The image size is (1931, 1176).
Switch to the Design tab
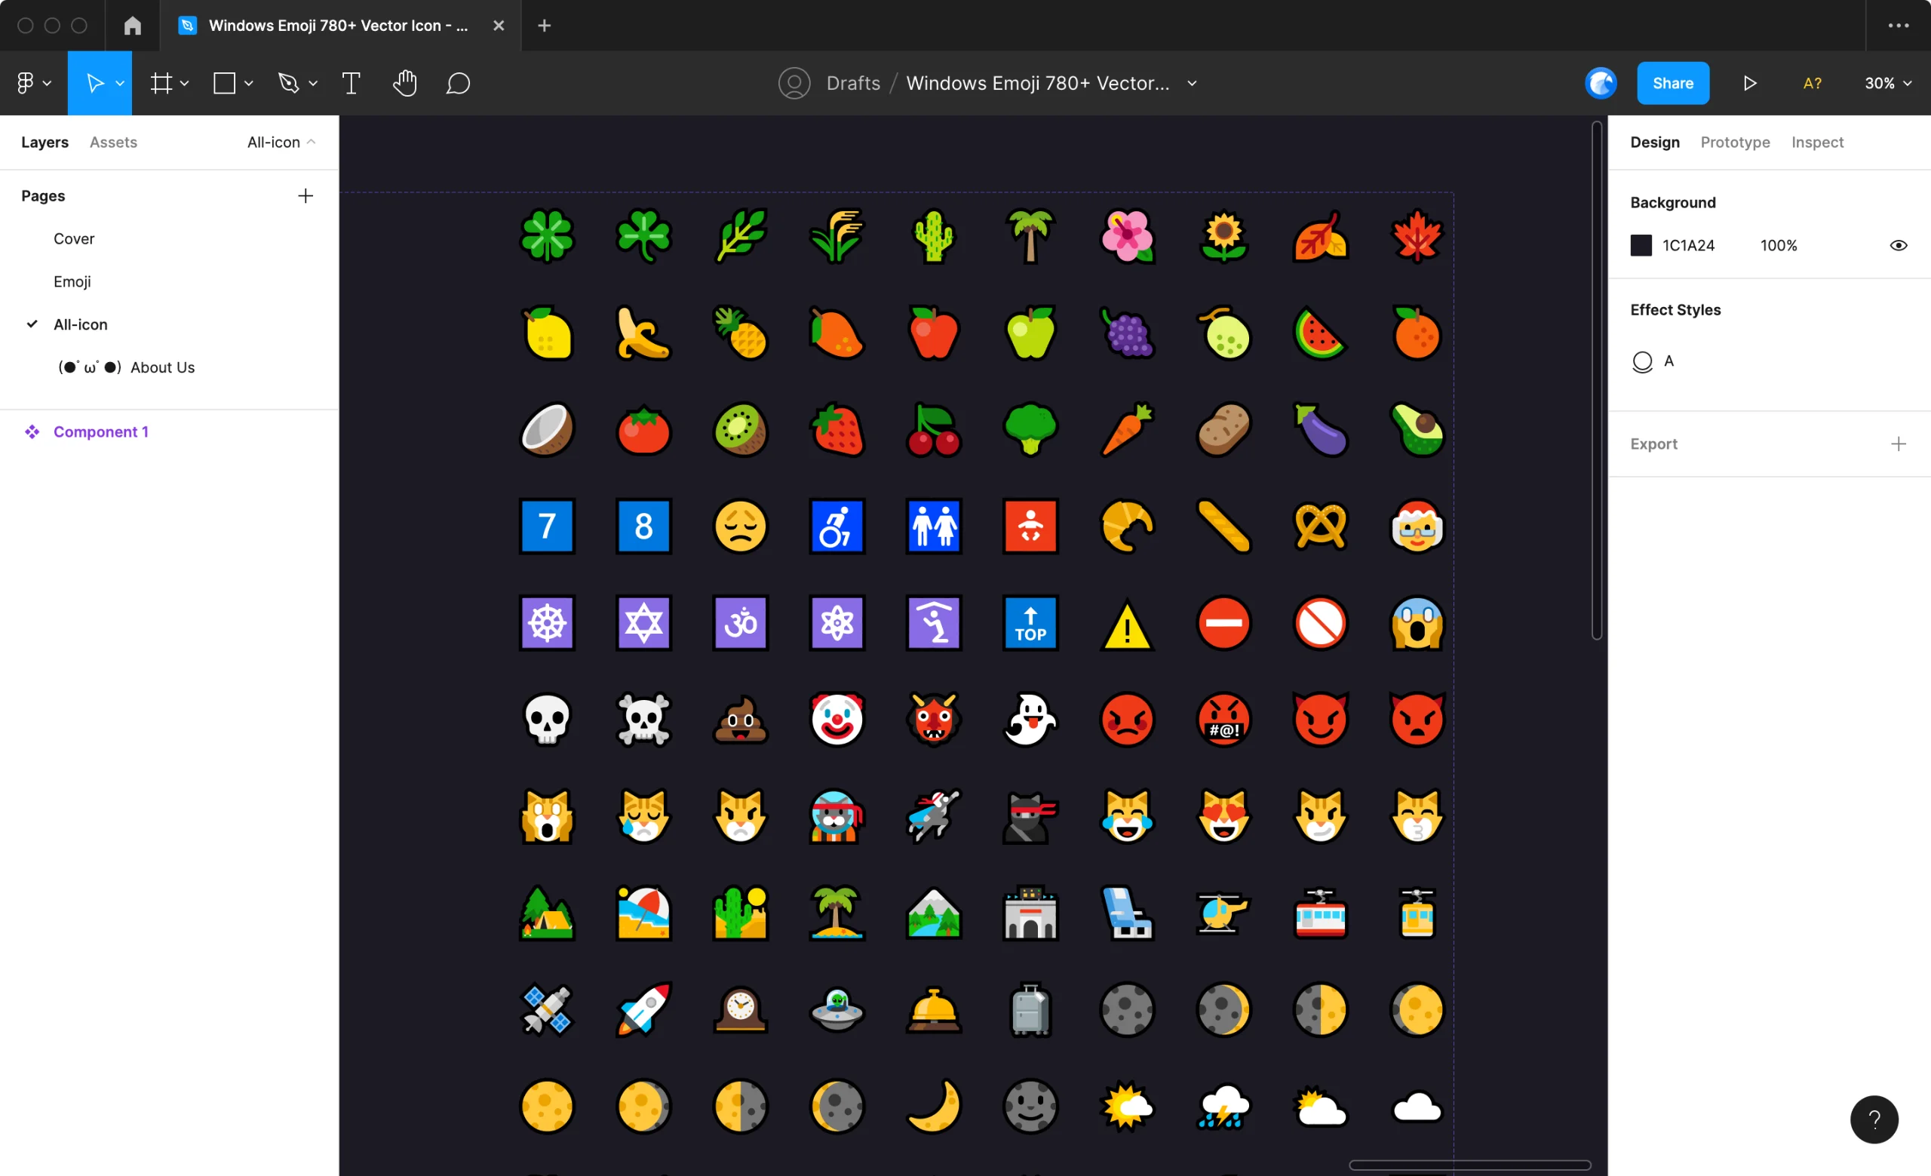point(1654,142)
